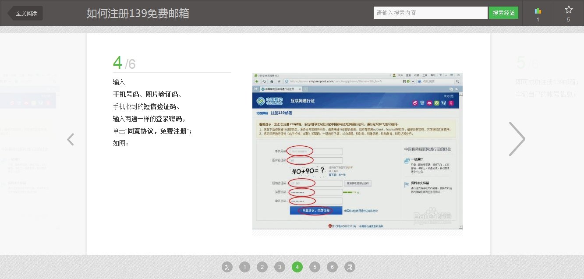Screen dimensions: 584x279
Task: Click the back arrow in the 360 browser toolbar
Action: point(256,82)
